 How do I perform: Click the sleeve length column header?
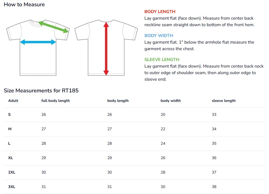[223, 101]
